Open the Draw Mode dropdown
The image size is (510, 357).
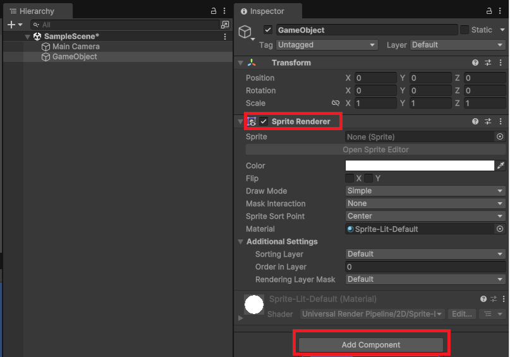click(425, 191)
